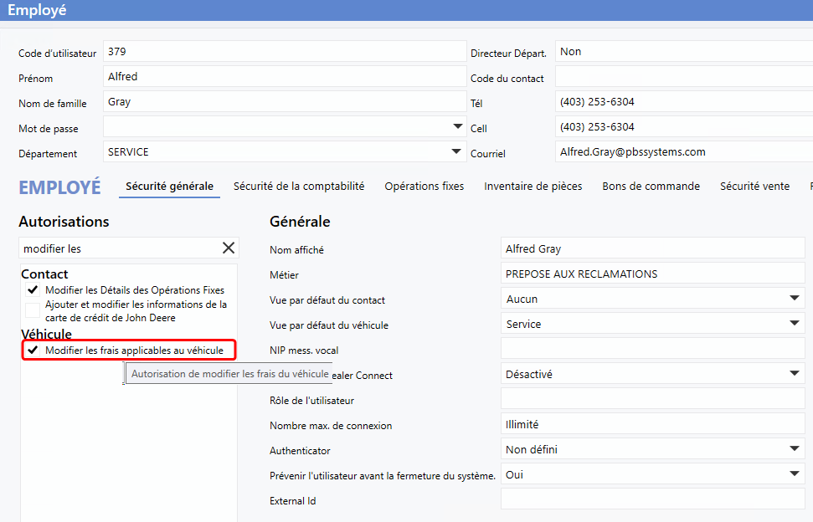Switch to Sécurité de la comptabilité tab

coord(299,187)
